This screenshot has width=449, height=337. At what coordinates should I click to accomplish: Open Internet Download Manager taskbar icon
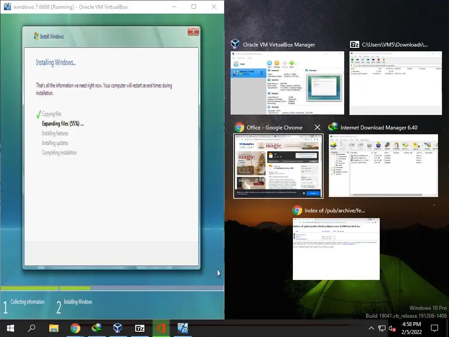tap(97, 328)
